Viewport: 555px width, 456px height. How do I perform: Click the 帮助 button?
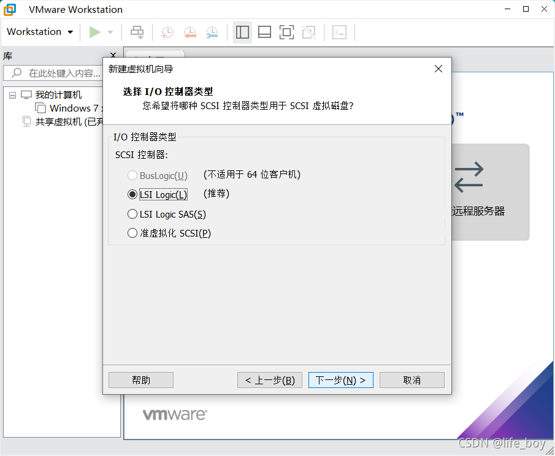141,380
